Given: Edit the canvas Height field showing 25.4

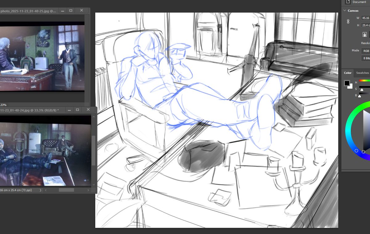Looking at the screenshot, I should point(366,25).
